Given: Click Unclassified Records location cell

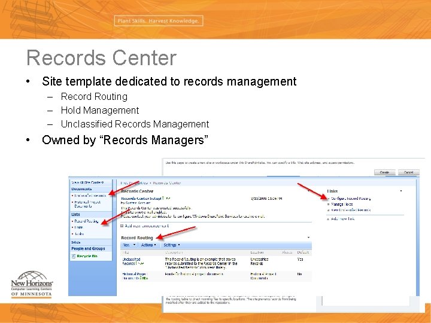Looking at the screenshot, I should pyautogui.click(x=259, y=261).
